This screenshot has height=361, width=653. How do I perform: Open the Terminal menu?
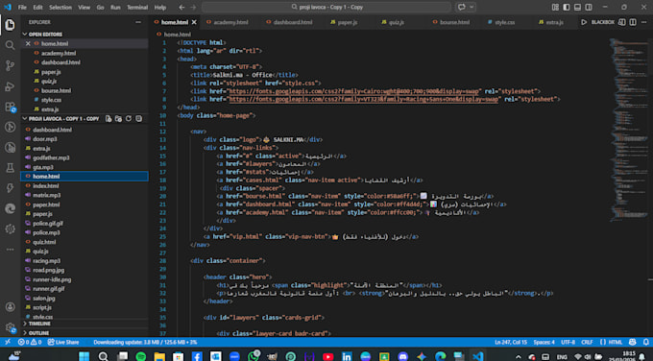[137, 7]
